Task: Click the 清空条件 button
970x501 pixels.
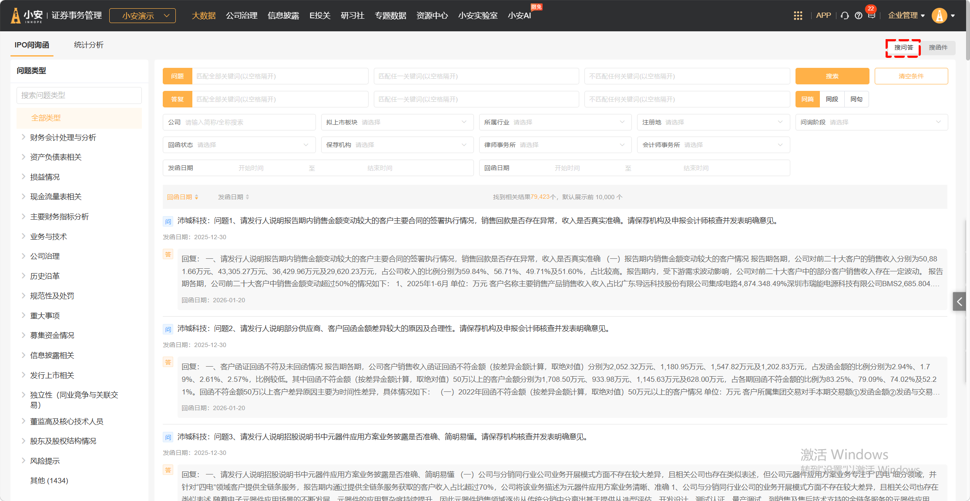Action: 911,76
